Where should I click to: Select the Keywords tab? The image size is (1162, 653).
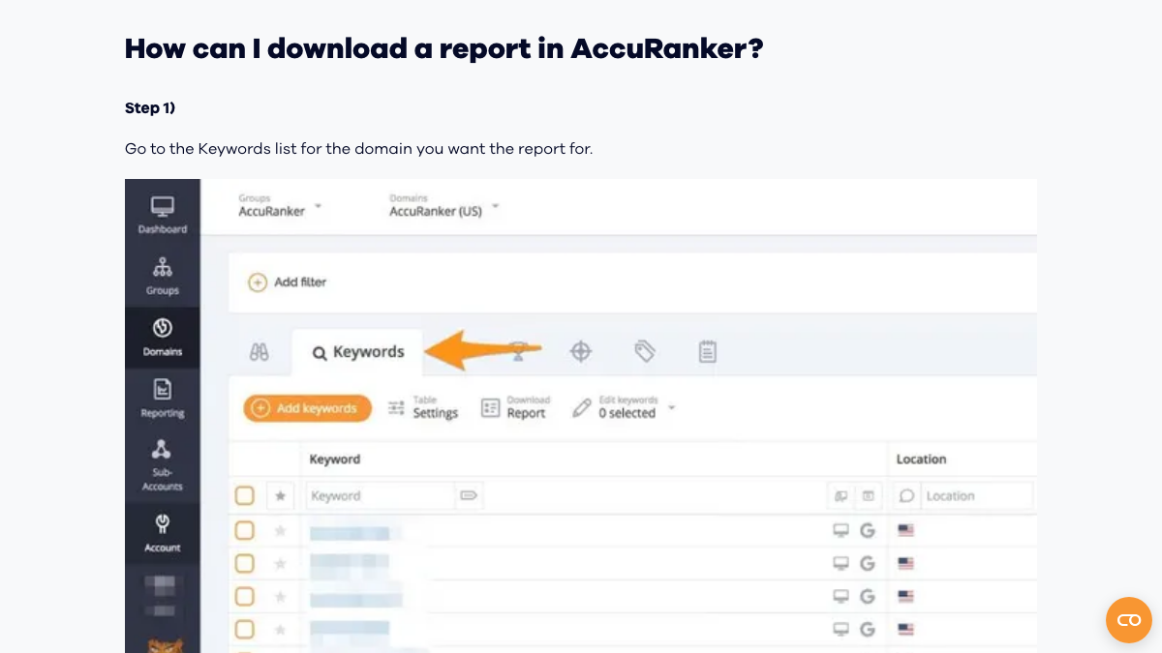(x=357, y=352)
